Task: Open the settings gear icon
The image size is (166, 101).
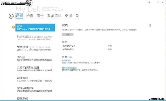Action: pyautogui.click(x=149, y=2)
